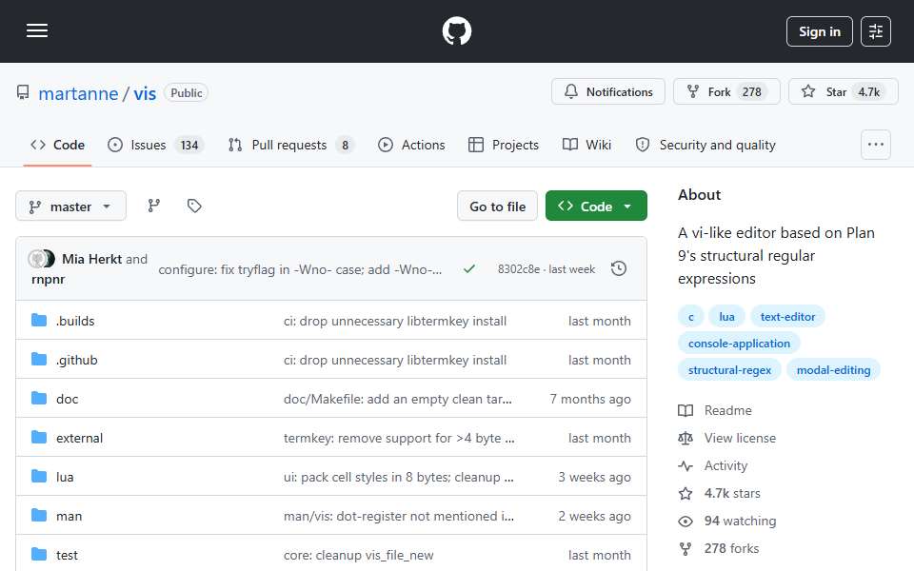Select the structural-regex topic tag
The height and width of the screenshot is (571, 914).
coord(729,370)
